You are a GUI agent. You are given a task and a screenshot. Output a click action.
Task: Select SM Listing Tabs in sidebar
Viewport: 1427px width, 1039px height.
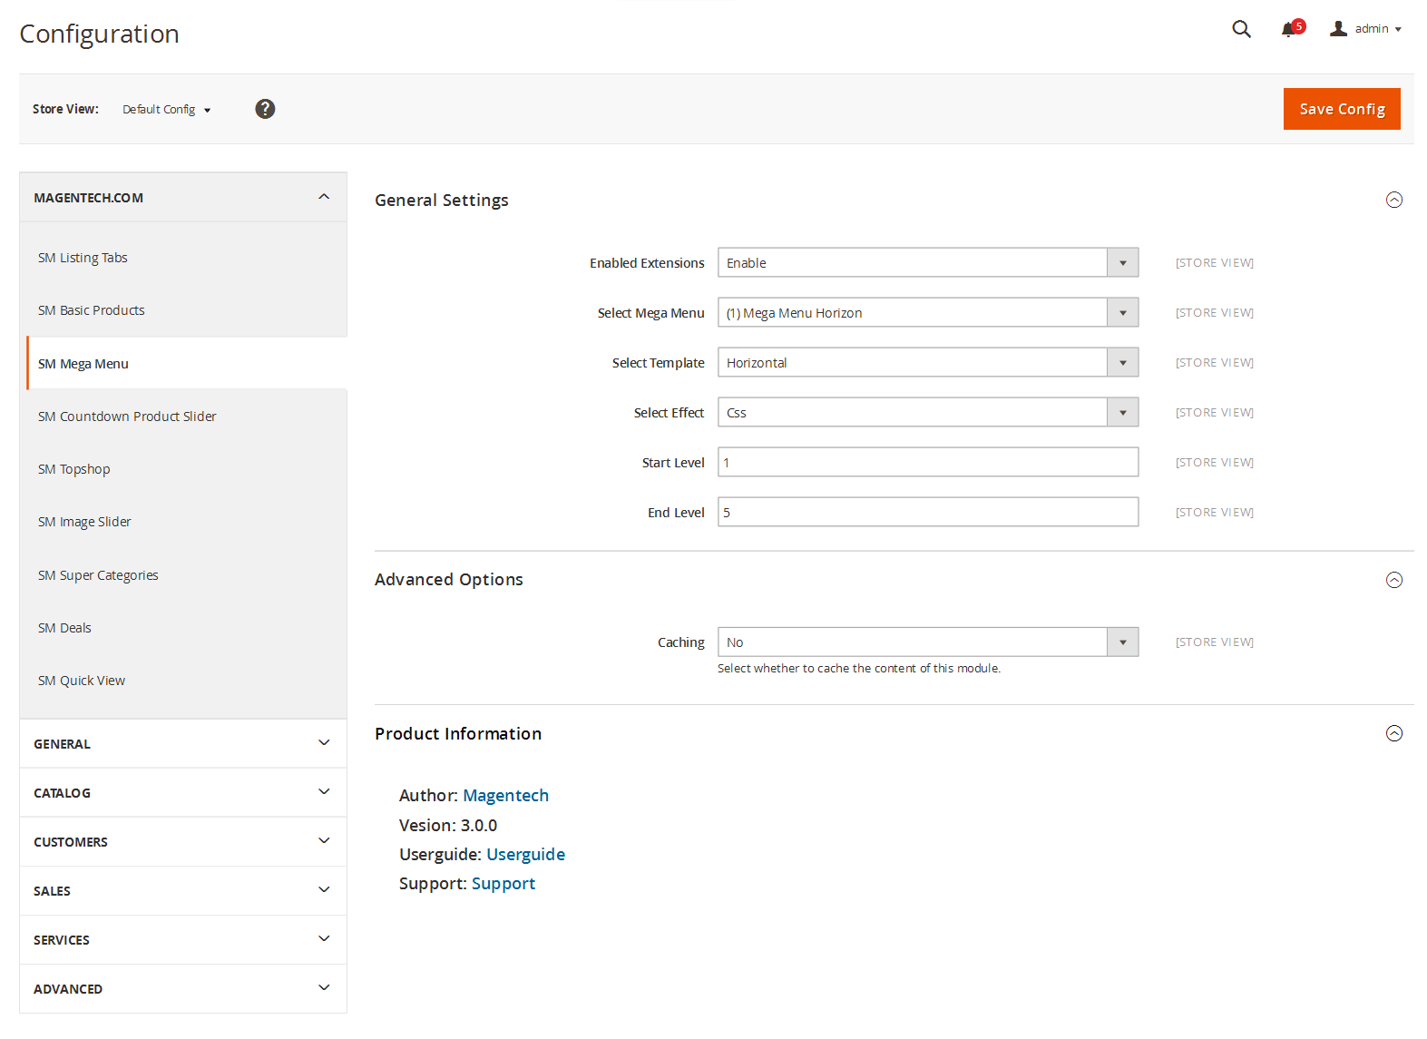coord(83,258)
